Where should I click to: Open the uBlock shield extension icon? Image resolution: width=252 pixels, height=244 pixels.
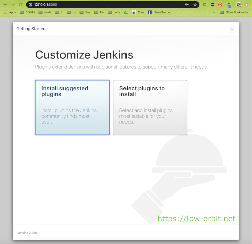click(x=212, y=5)
